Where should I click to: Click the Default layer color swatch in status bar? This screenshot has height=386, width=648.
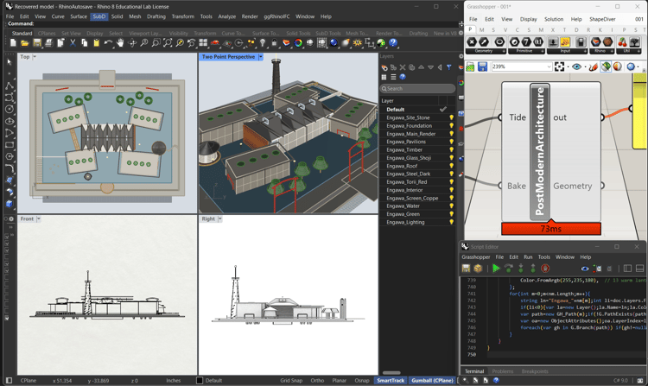pyautogui.click(x=200, y=380)
